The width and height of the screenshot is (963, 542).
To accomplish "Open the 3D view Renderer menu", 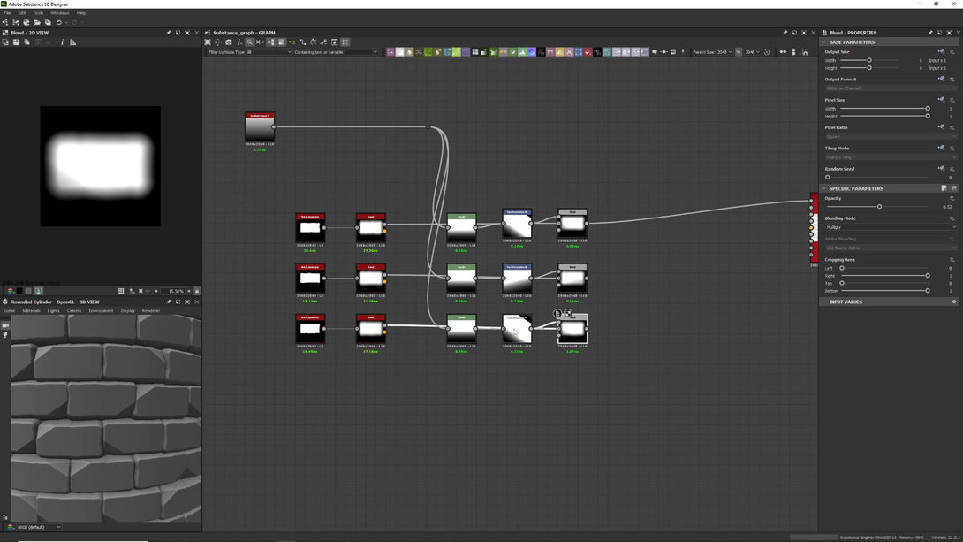I will click(151, 311).
